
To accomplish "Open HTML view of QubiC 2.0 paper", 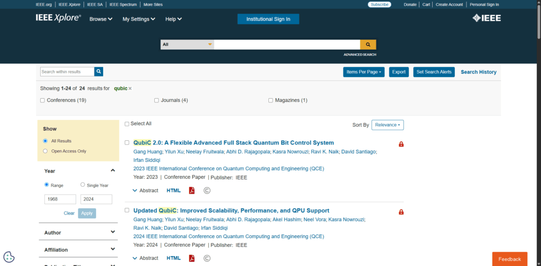I will pos(173,191).
